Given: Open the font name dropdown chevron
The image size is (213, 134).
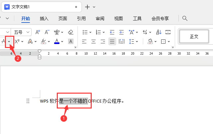Looking at the screenshot, I should (x=8, y=32).
